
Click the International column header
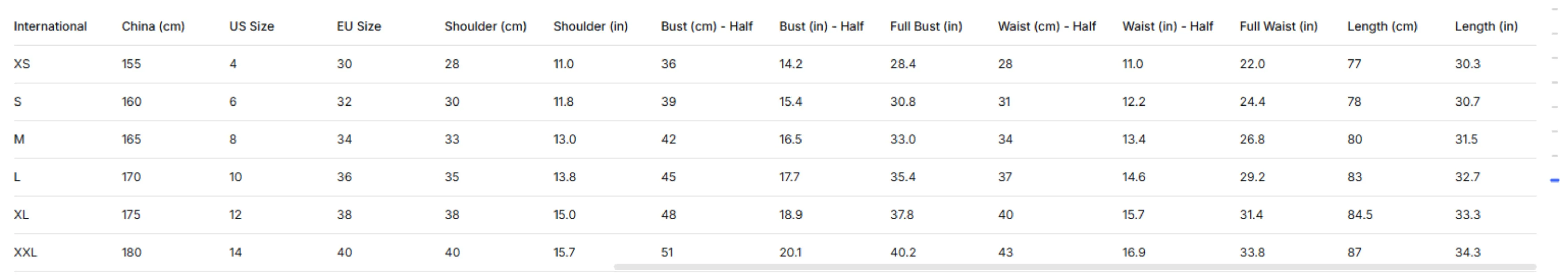point(50,26)
